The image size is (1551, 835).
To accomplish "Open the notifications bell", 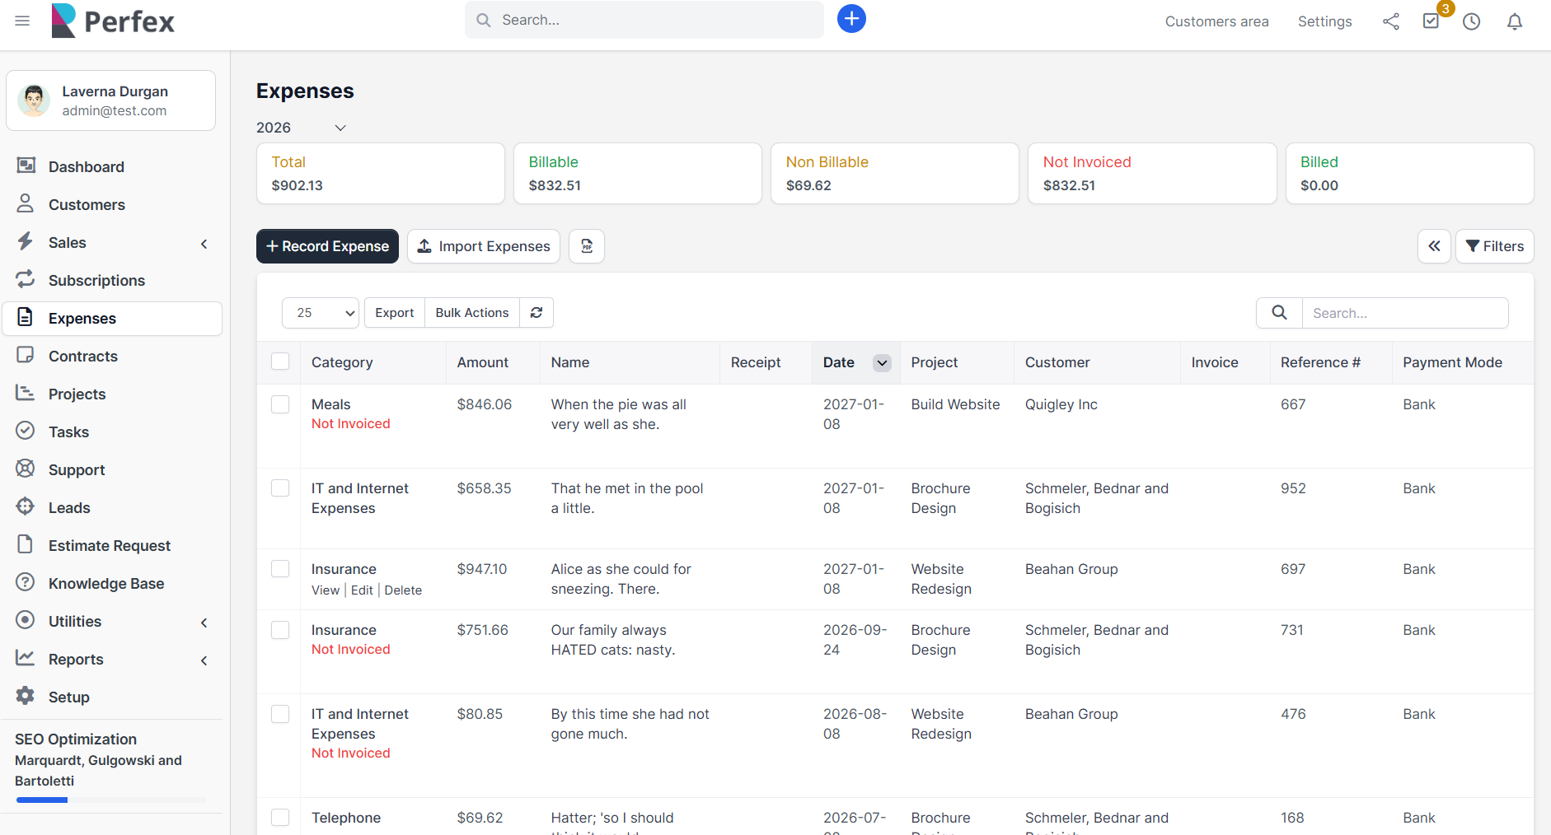I will click(x=1515, y=21).
